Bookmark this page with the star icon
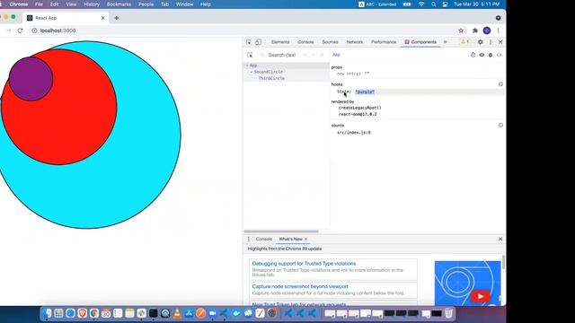Viewport: 575px width, 323px height. [461, 31]
